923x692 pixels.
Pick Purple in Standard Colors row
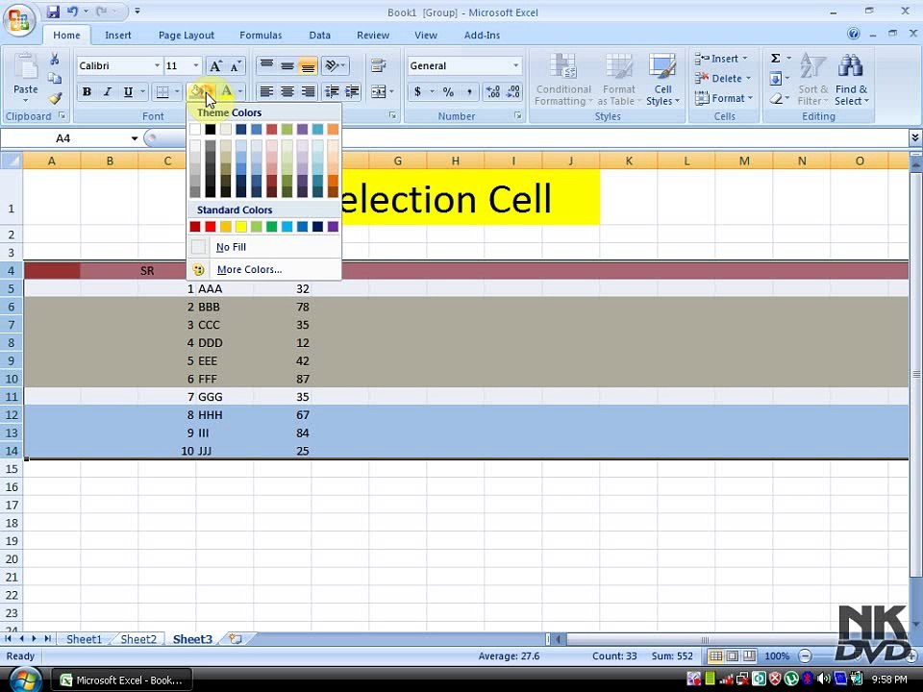point(333,227)
